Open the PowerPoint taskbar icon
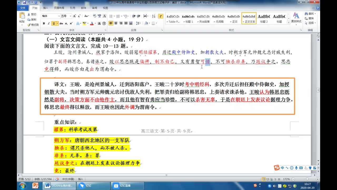 (35, 186)
